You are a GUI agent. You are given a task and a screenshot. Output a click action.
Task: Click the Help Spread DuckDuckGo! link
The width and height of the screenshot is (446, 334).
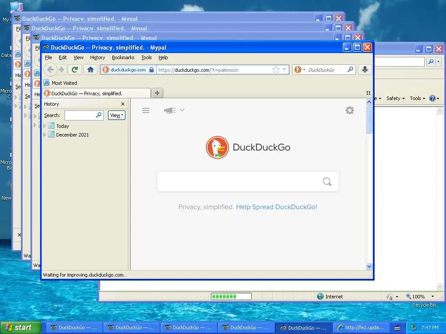pyautogui.click(x=277, y=207)
